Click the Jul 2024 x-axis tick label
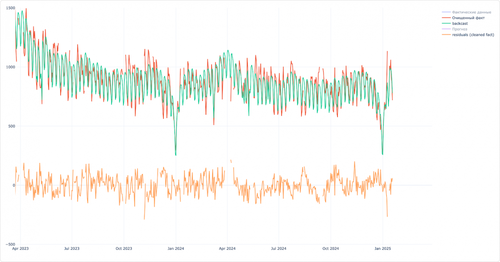Image resolution: width=500 pixels, height=262 pixels. point(279,249)
